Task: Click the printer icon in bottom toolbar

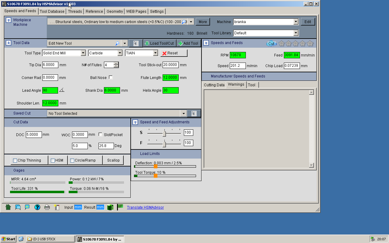Action: pyautogui.click(x=47, y=207)
